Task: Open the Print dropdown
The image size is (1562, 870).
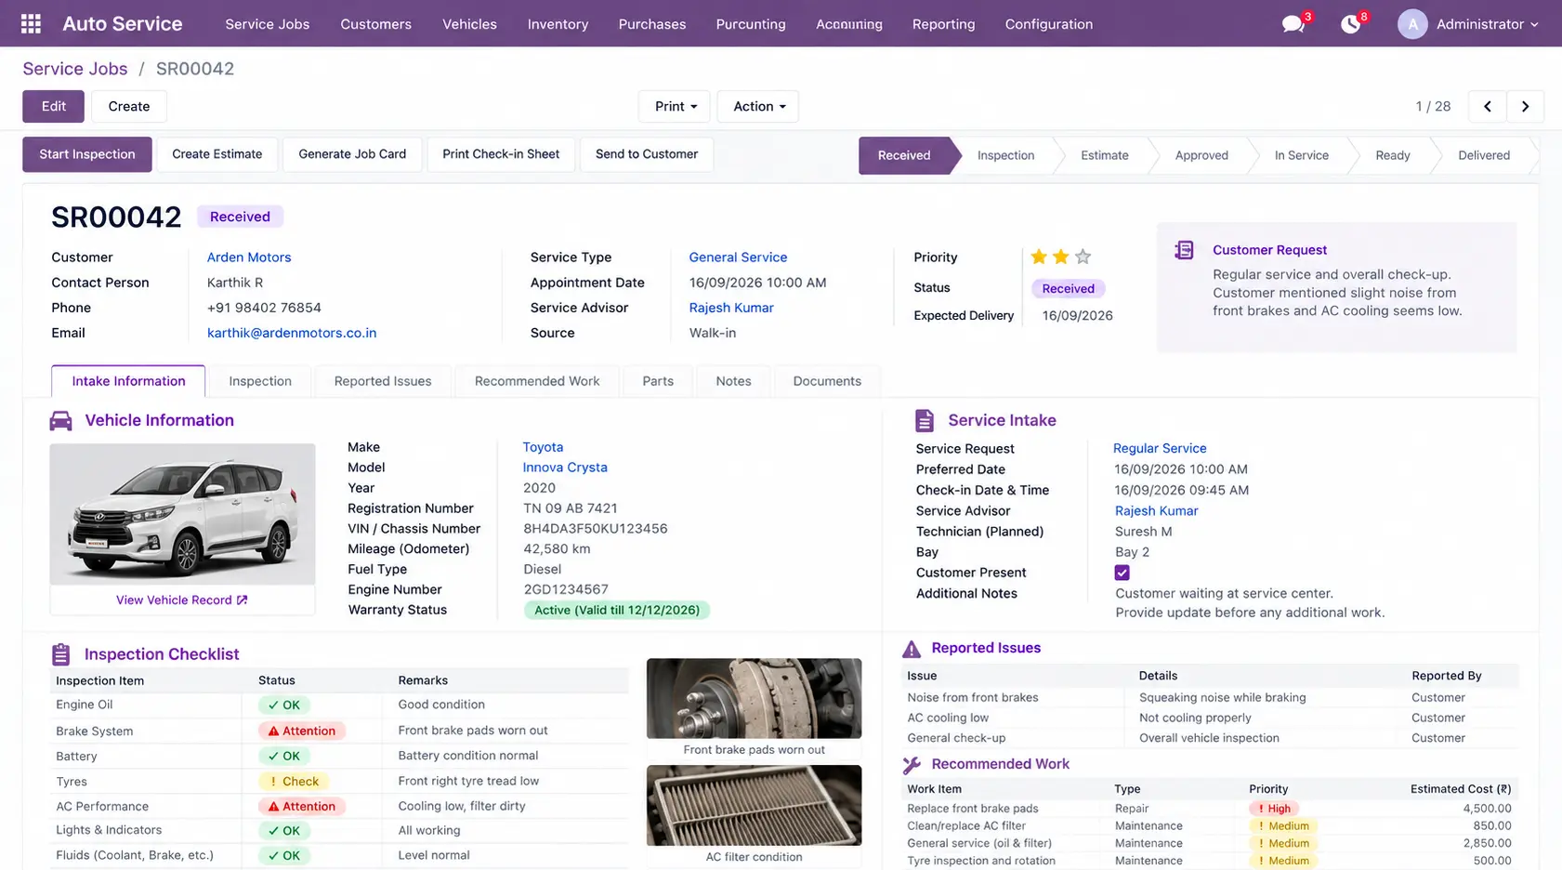Action: point(675,106)
